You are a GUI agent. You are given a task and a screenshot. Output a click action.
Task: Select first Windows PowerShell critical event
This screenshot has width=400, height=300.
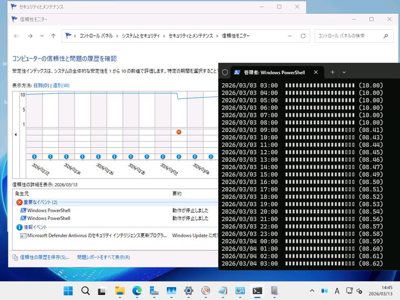click(x=116, y=211)
